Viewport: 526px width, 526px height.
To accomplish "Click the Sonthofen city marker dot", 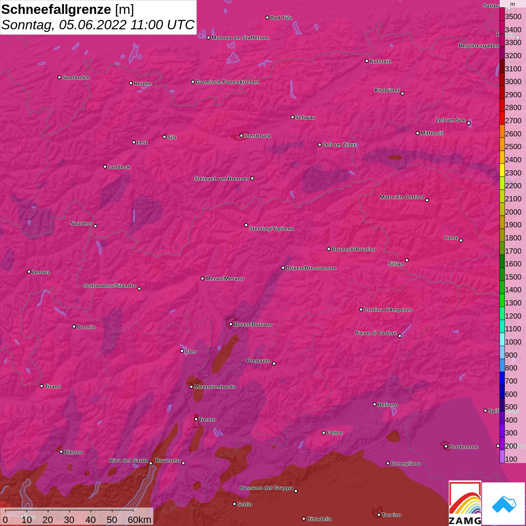I will [x=59, y=77].
